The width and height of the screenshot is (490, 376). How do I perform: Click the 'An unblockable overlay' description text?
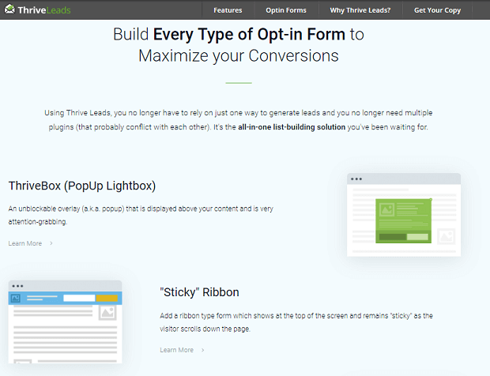click(x=141, y=215)
